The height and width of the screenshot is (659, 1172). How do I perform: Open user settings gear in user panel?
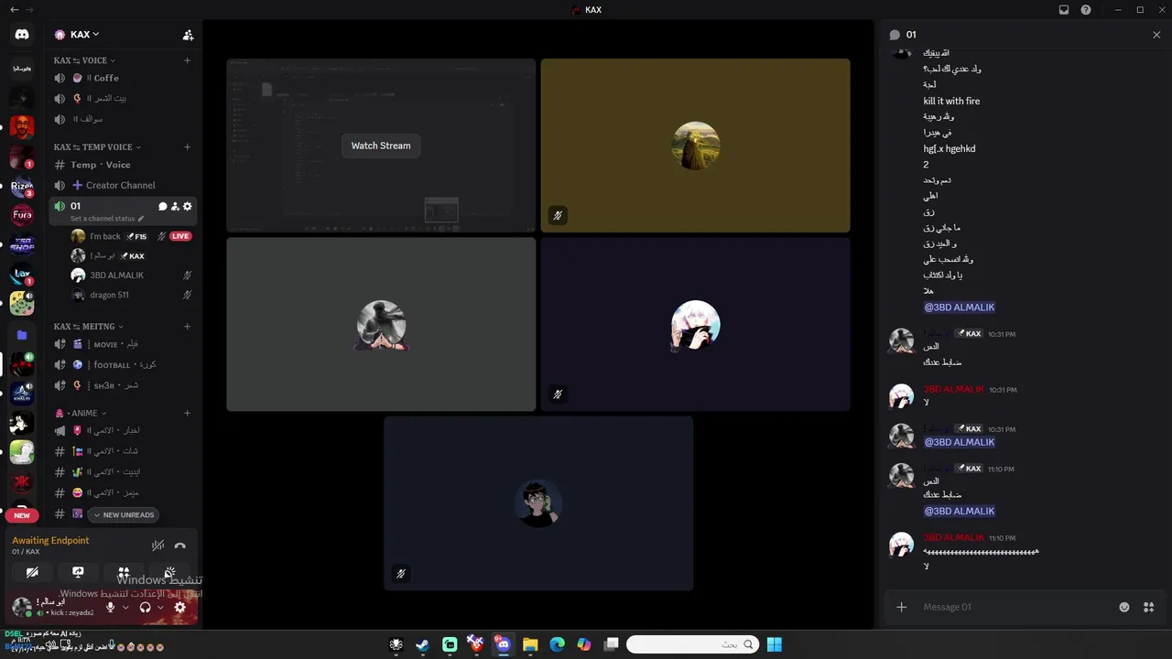coord(180,607)
